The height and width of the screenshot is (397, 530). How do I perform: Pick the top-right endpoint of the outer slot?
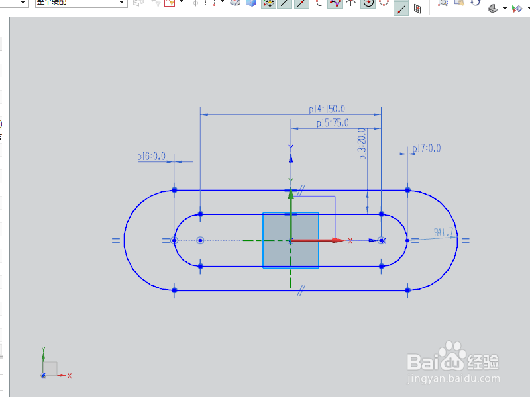point(407,190)
